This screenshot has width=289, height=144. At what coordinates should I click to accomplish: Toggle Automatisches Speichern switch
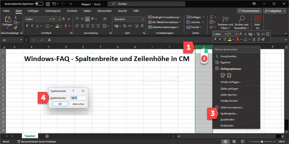pyautogui.click(x=39, y=4)
